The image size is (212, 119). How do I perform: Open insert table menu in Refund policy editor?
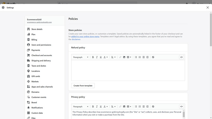(129, 57)
